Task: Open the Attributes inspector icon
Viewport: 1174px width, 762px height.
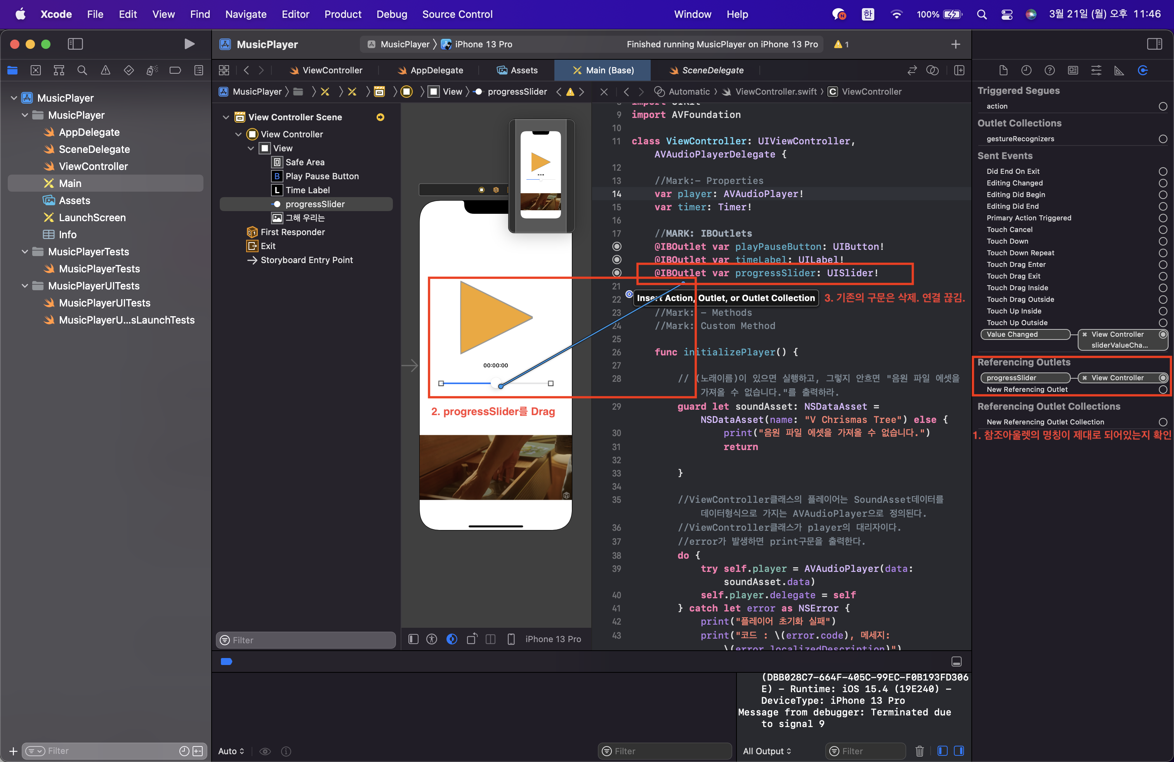Action: 1096,71
